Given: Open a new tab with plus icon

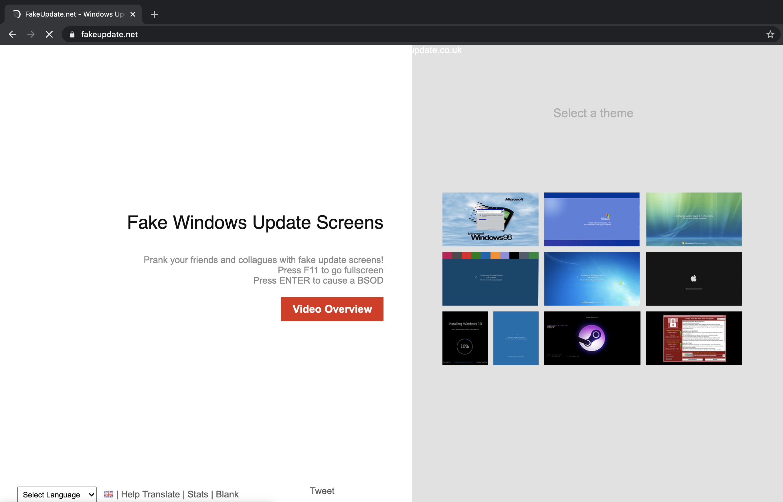Looking at the screenshot, I should tap(154, 14).
